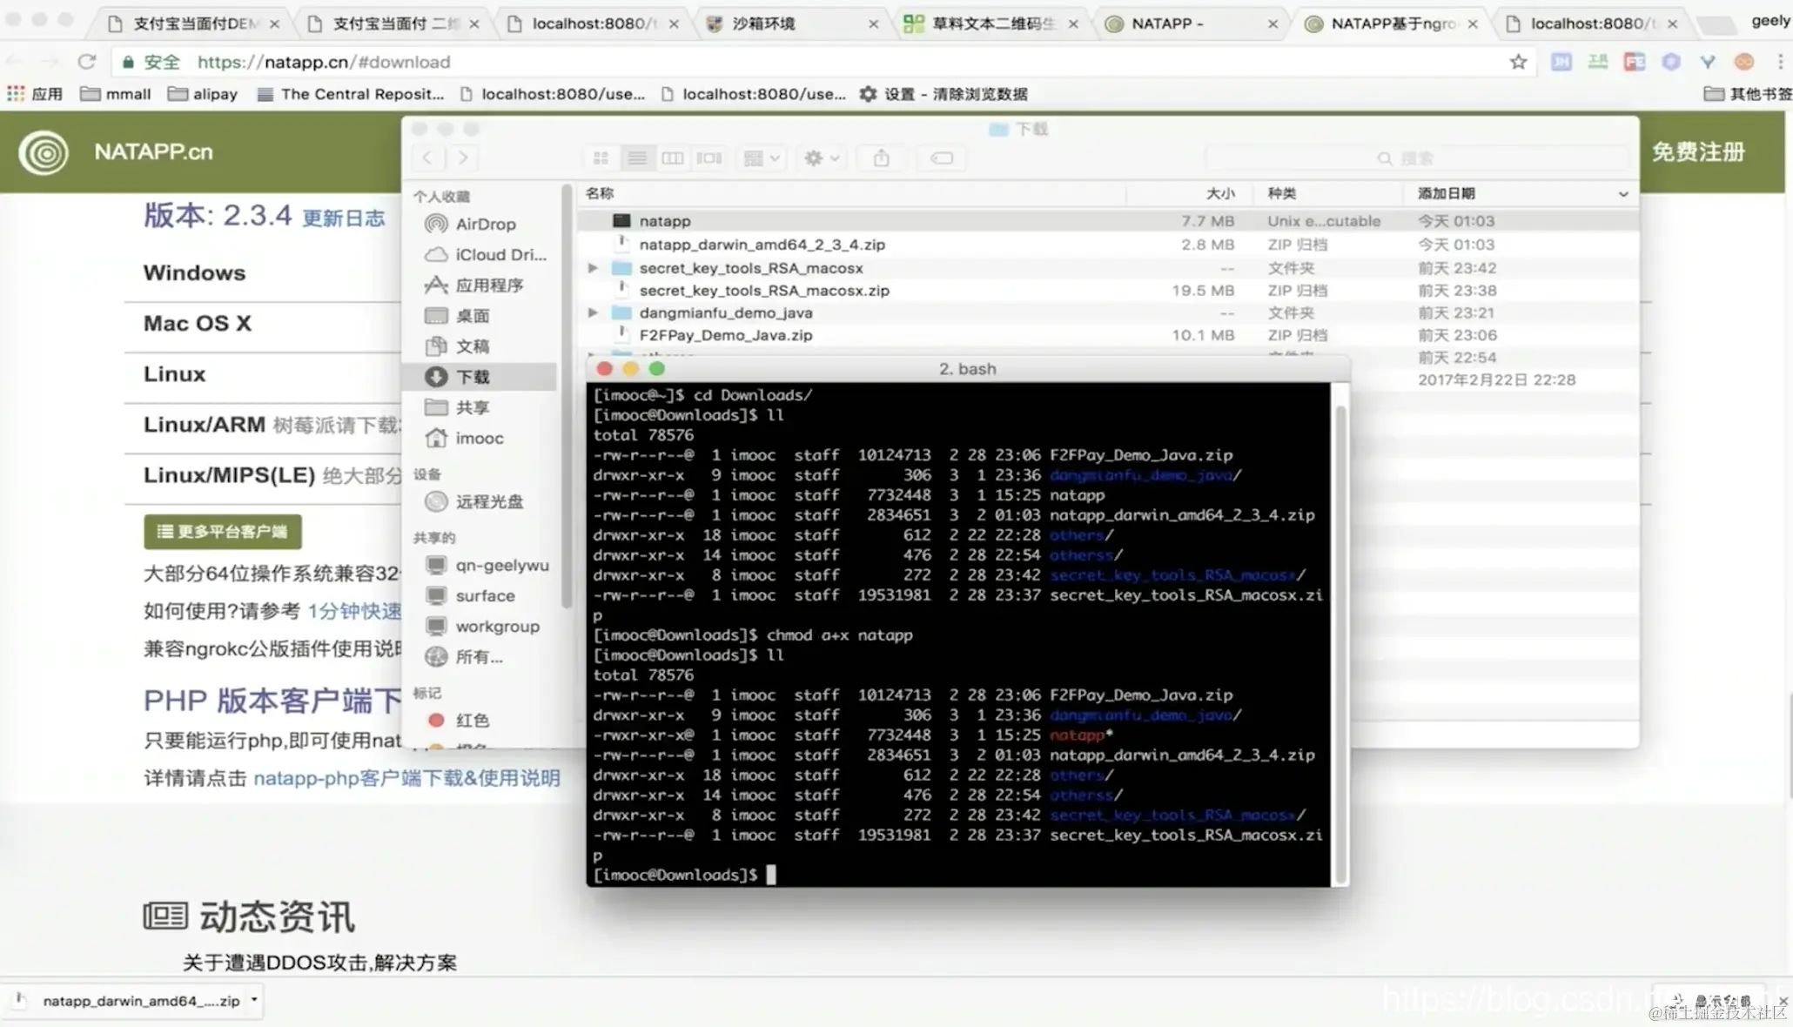Sort files by the 添加日期 column
The image size is (1793, 1027).
click(x=1446, y=193)
